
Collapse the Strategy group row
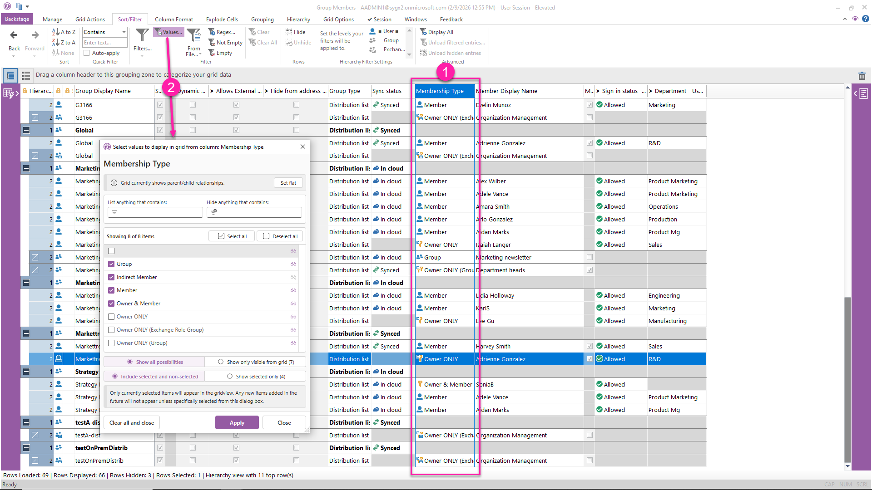tap(26, 372)
